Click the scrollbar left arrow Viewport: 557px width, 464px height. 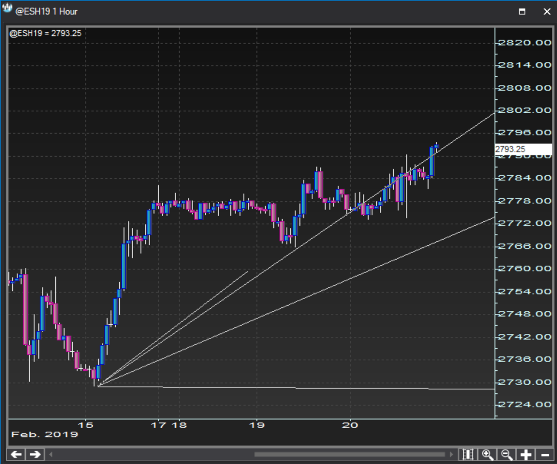pos(51,454)
